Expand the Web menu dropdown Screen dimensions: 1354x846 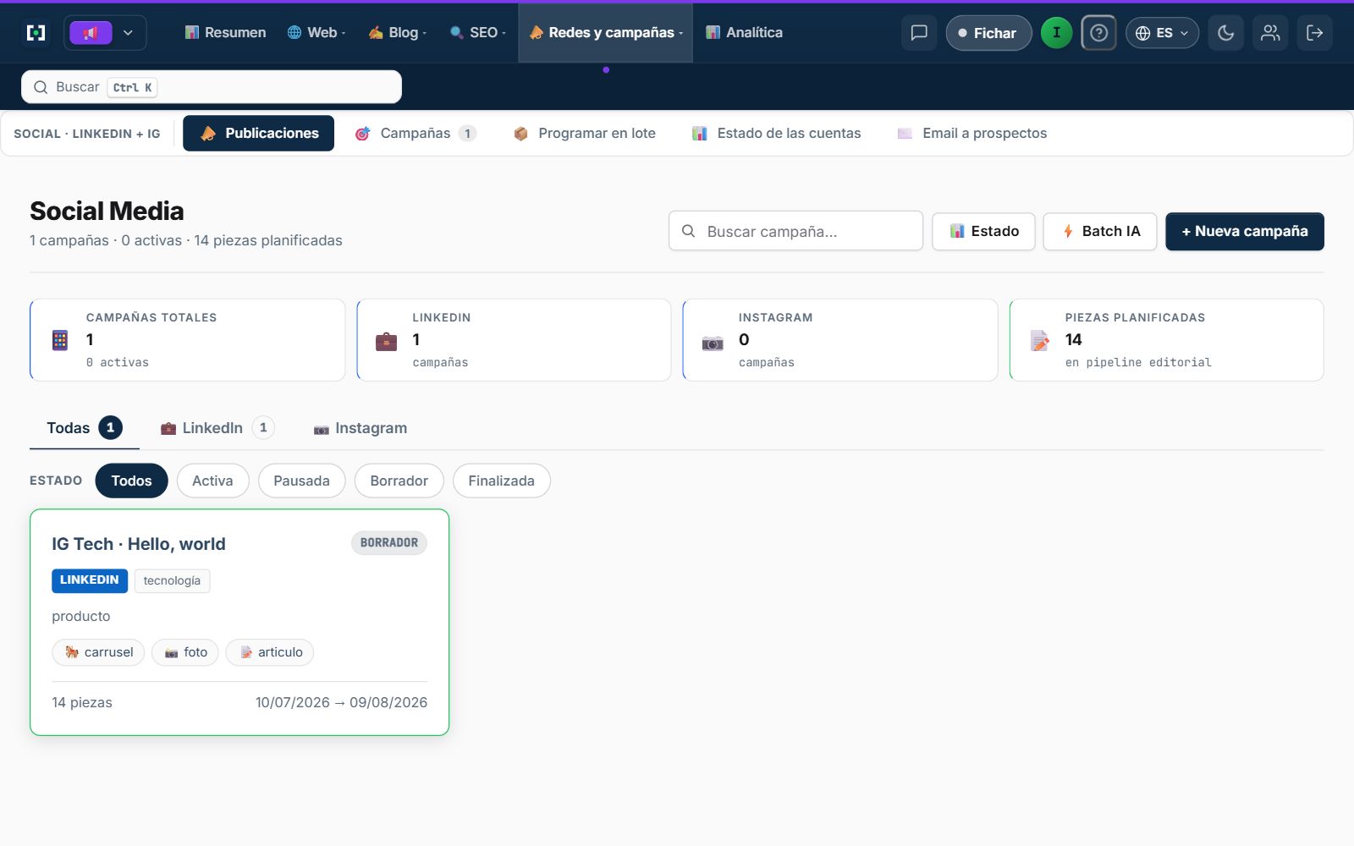click(x=316, y=32)
